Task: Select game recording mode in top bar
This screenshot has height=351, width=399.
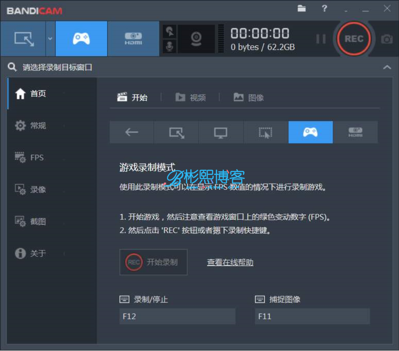Action: pos(81,39)
